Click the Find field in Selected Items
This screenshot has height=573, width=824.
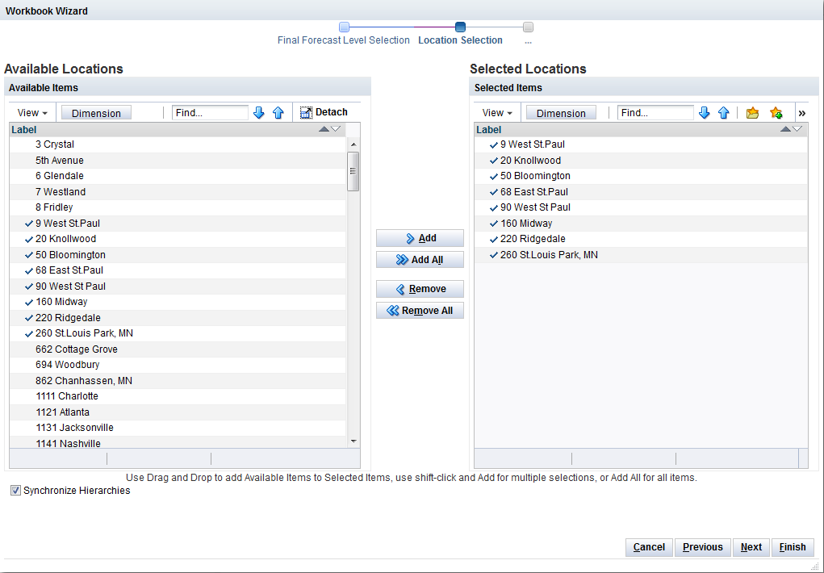[x=656, y=112]
